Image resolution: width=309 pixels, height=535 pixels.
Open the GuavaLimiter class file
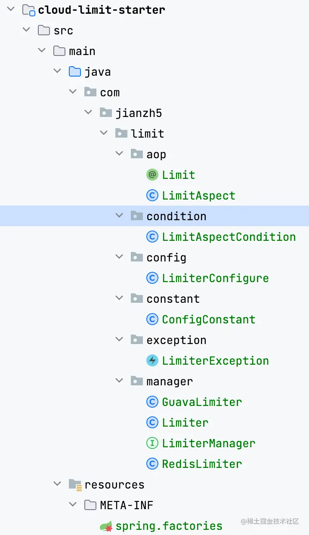click(x=202, y=402)
